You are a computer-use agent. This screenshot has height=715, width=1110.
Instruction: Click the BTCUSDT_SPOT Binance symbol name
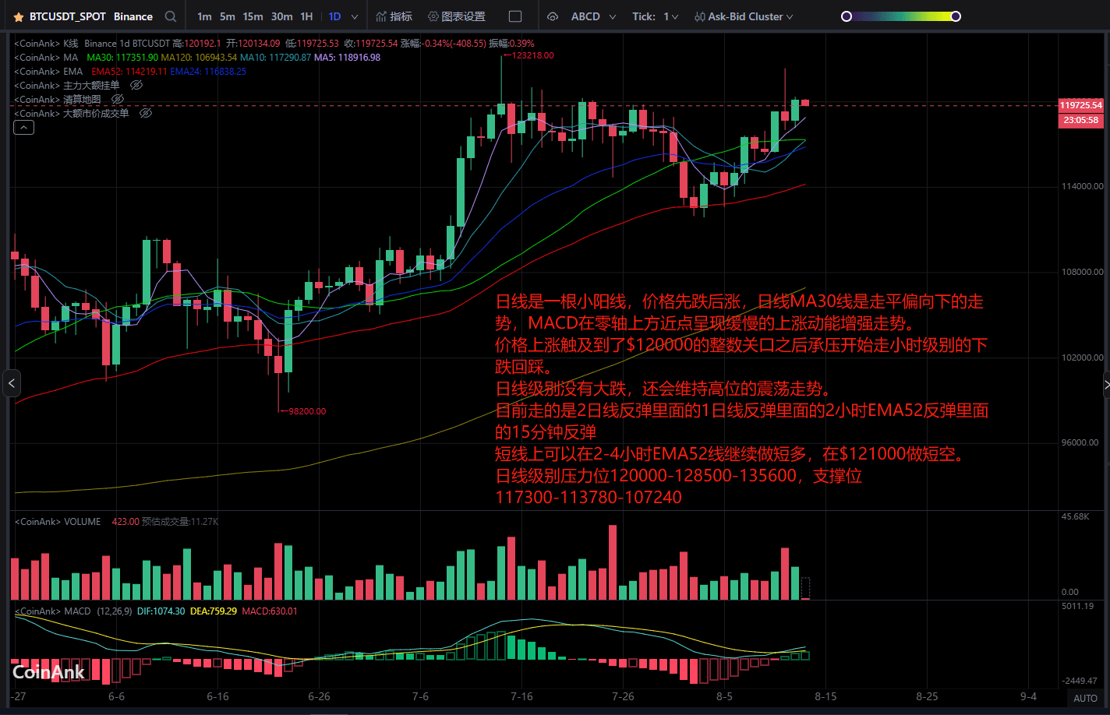tap(91, 16)
